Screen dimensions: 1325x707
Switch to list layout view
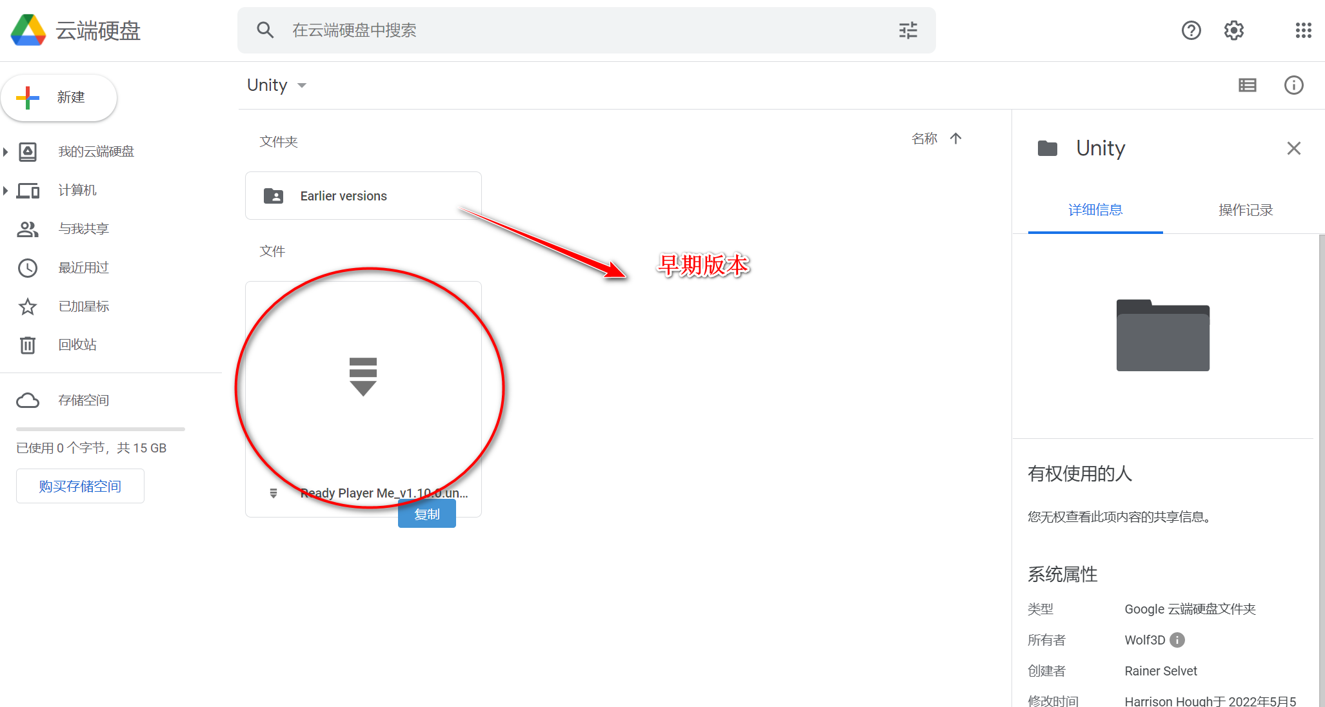pyautogui.click(x=1247, y=85)
